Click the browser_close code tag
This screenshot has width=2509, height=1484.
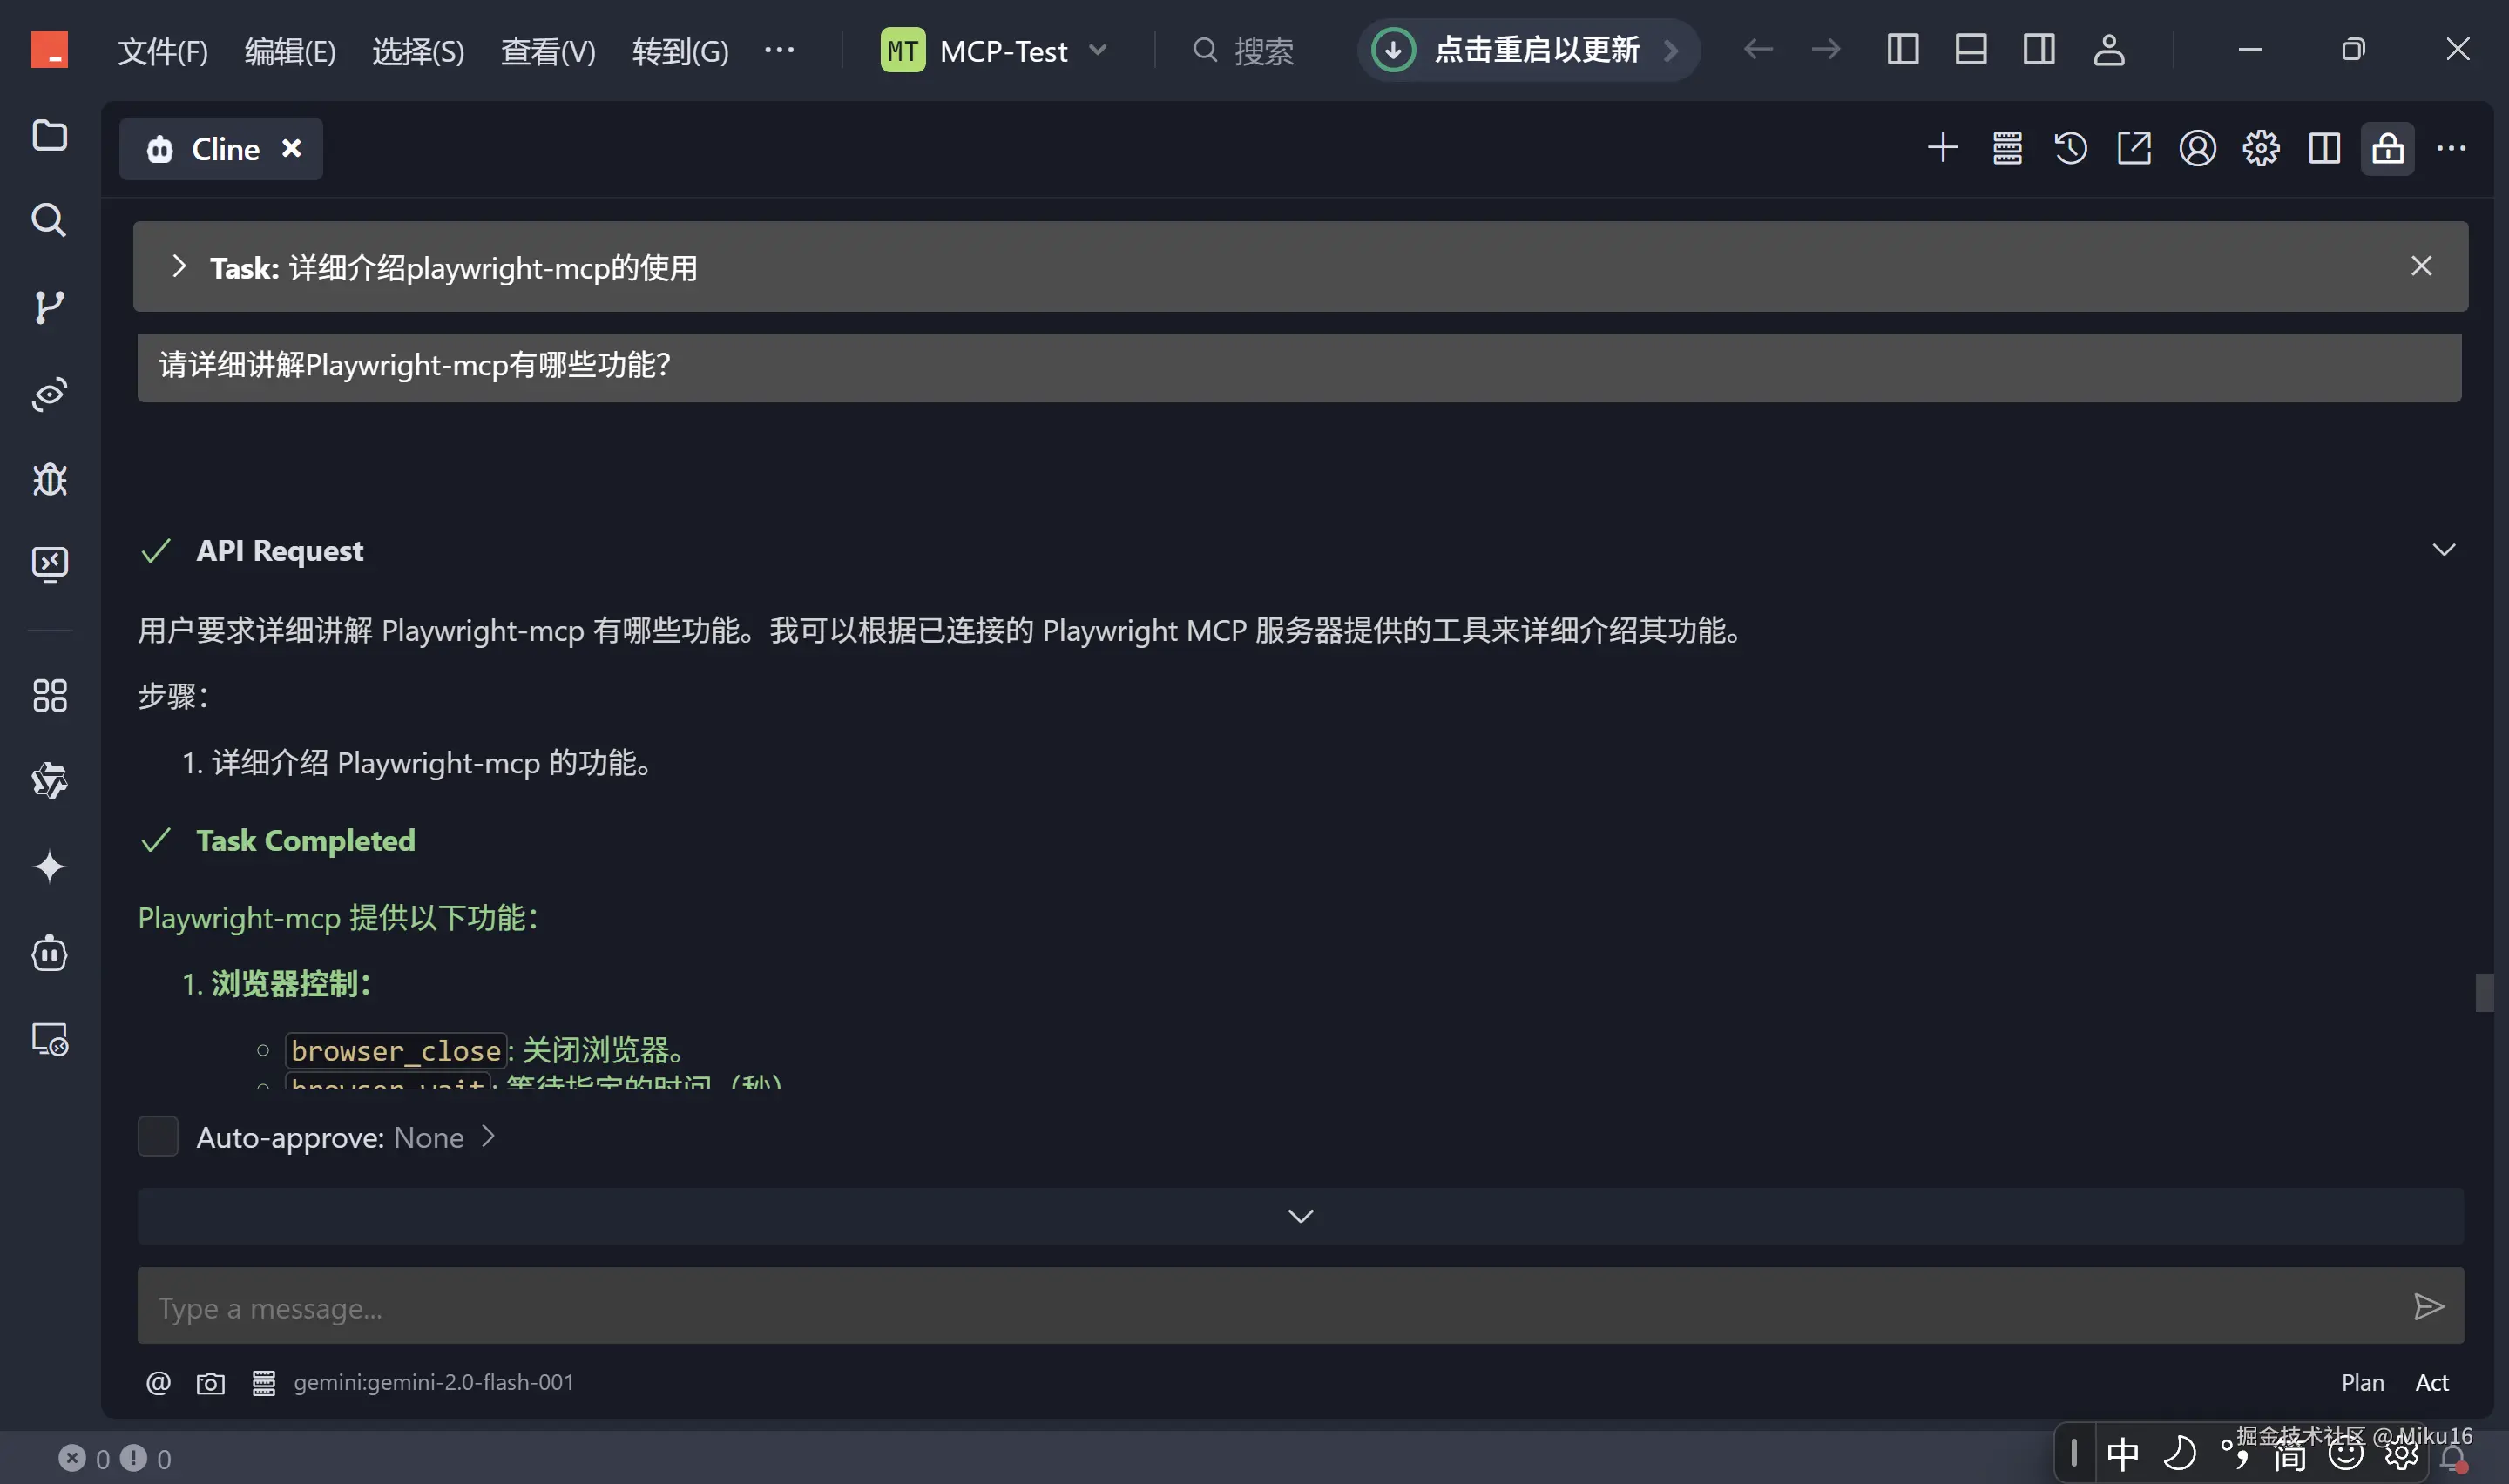pyautogui.click(x=396, y=1051)
